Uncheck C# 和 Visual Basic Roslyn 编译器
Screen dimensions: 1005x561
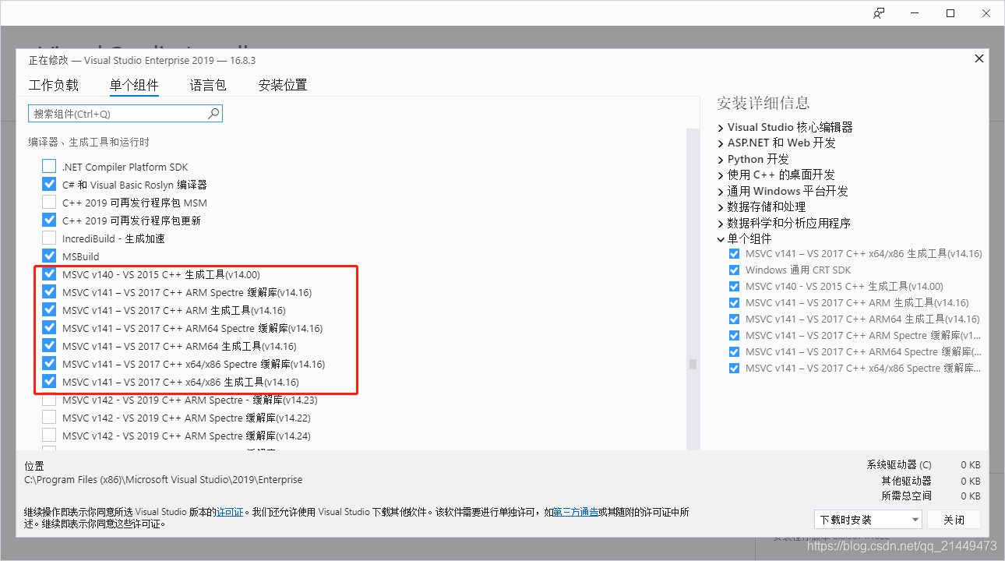[49, 185]
